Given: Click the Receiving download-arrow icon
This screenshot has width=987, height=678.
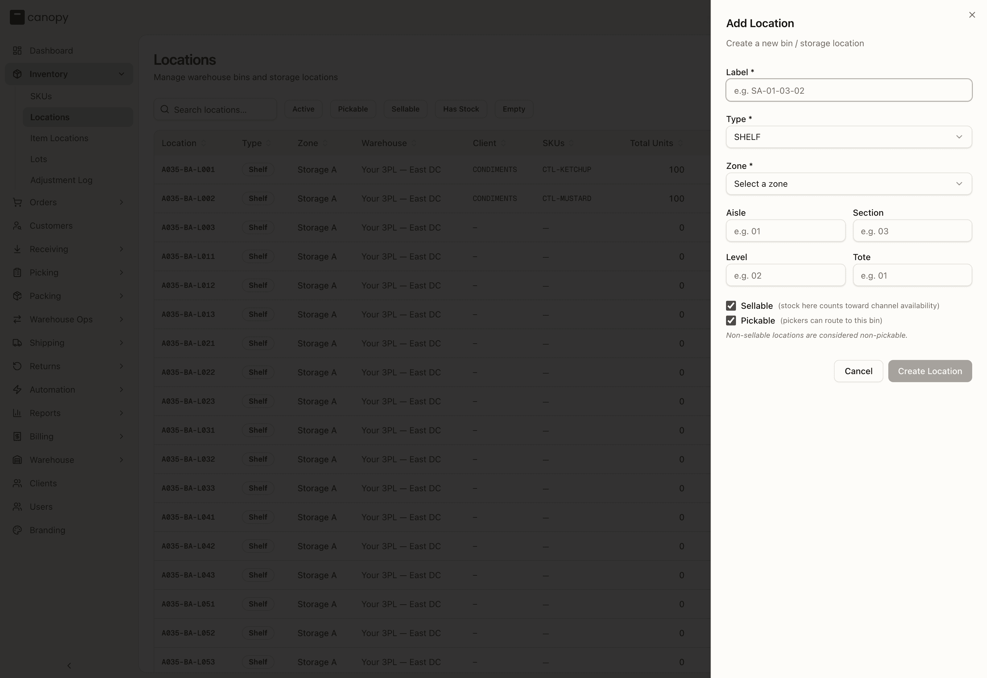Looking at the screenshot, I should 17,249.
